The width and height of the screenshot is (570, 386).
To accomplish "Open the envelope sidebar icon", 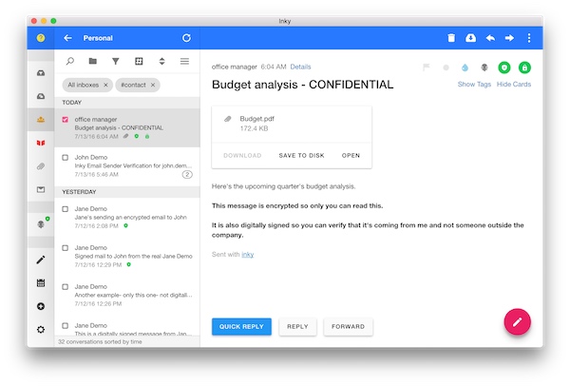I will tap(41, 189).
